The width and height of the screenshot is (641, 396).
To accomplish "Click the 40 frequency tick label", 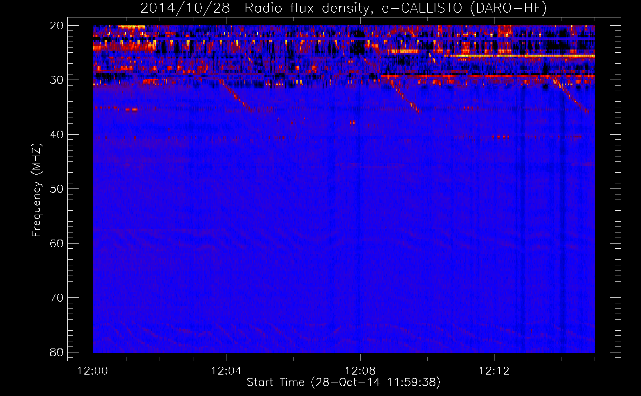I will point(57,135).
